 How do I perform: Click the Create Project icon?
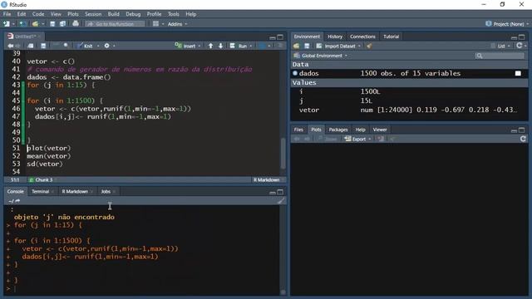[22, 24]
